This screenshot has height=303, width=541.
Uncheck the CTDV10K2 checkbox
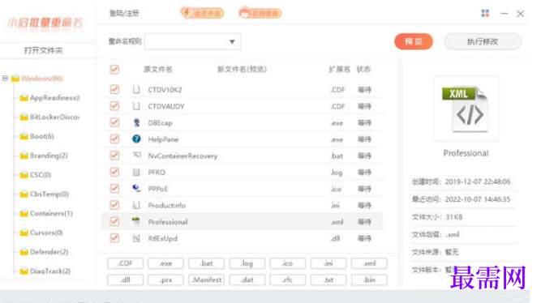click(x=114, y=90)
